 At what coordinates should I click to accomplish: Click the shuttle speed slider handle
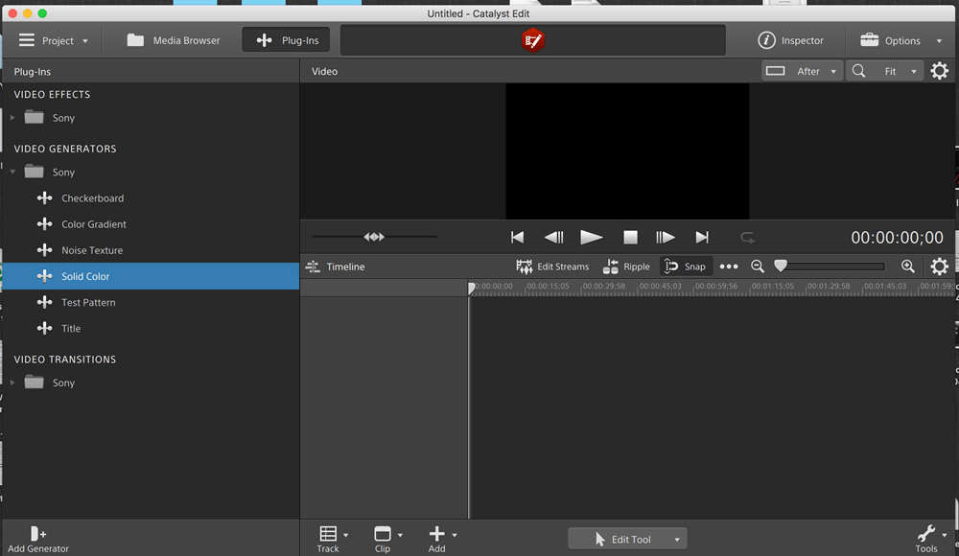374,237
